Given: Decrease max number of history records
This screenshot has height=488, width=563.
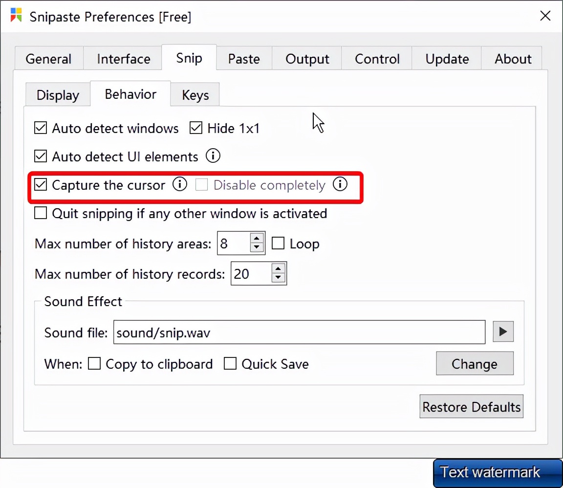Looking at the screenshot, I should (278, 278).
